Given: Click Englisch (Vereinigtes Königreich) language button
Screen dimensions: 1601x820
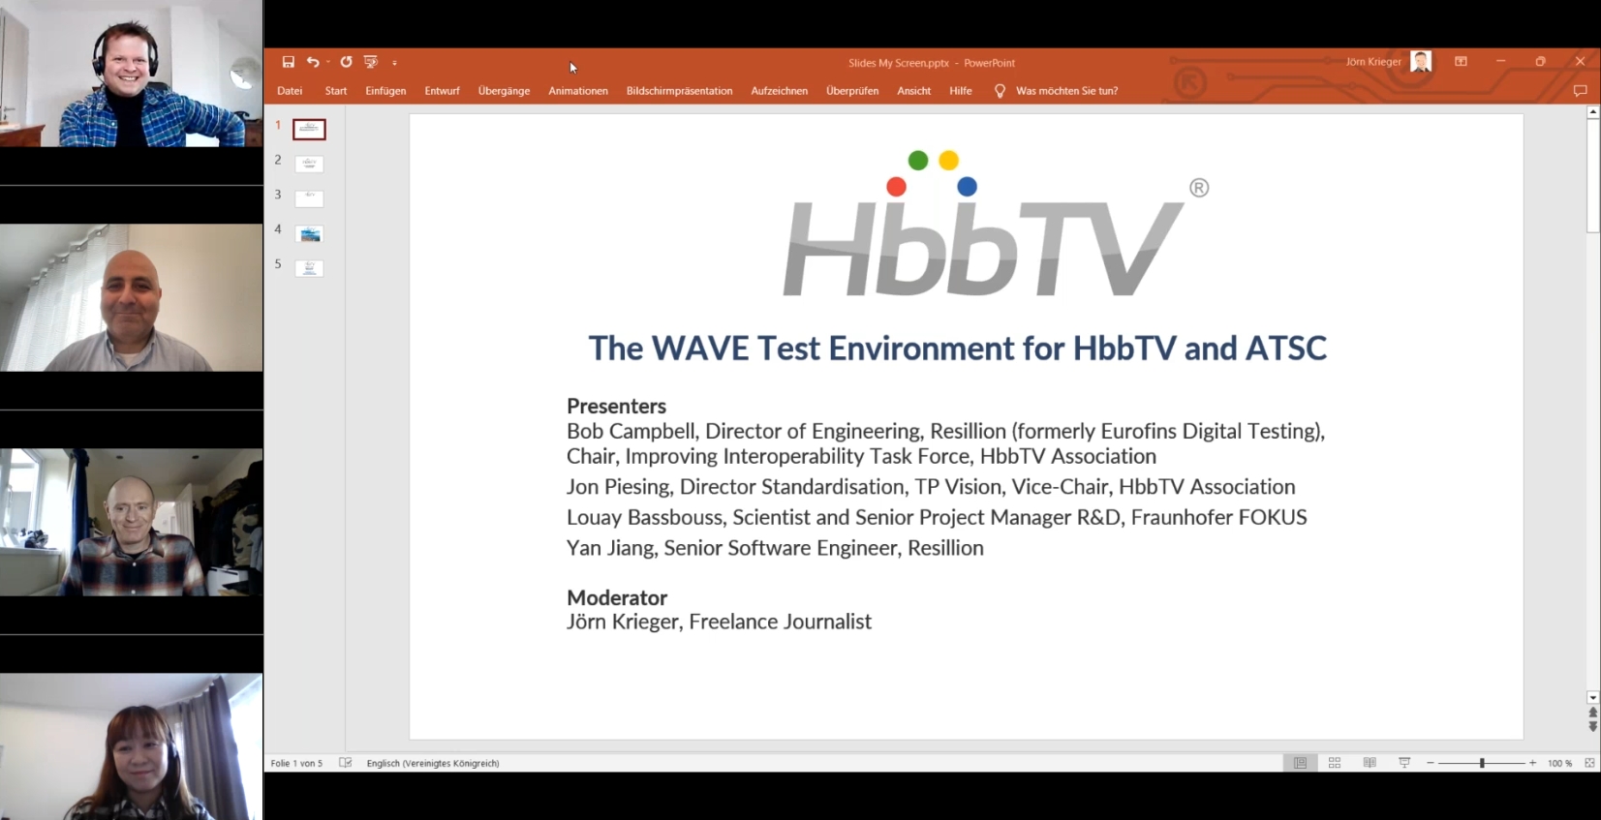Looking at the screenshot, I should pyautogui.click(x=433, y=763).
